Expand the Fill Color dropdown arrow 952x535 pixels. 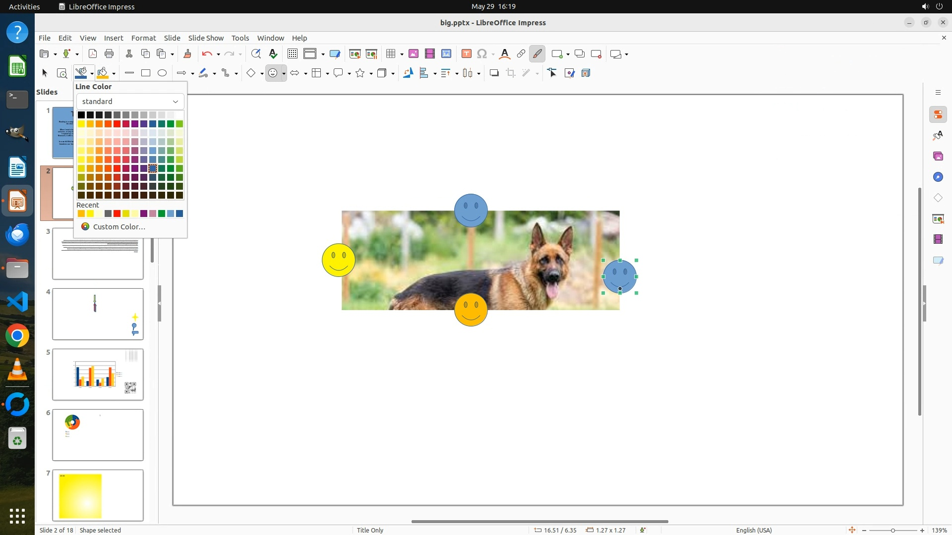tap(114, 74)
